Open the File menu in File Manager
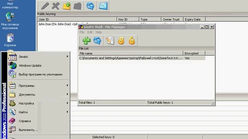The width and height of the screenshot is (248, 139). (x=82, y=32)
